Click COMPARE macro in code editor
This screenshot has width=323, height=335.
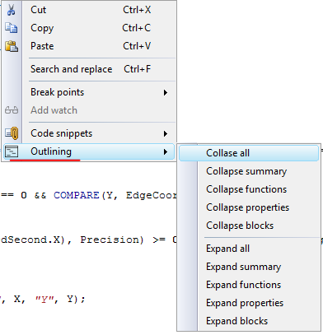pos(76,195)
